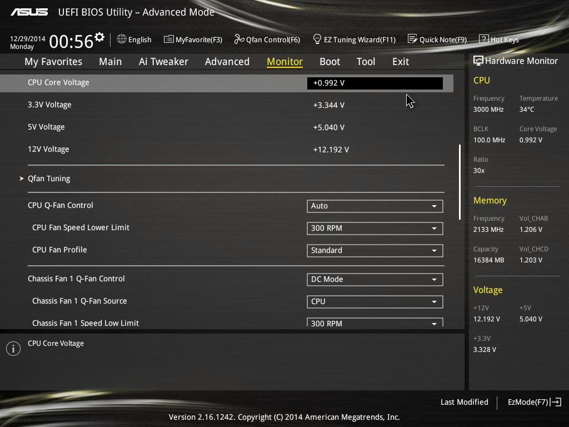Open the CPU Fan Profile dropdown
The image size is (569, 427).
pos(375,251)
